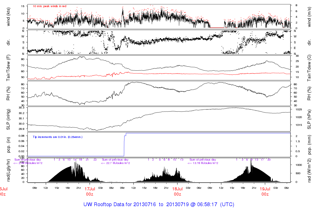Select the 'SLP (hPa)' axis label
Image resolution: width=318 pixels, height=217 pixels.
click(x=309, y=119)
